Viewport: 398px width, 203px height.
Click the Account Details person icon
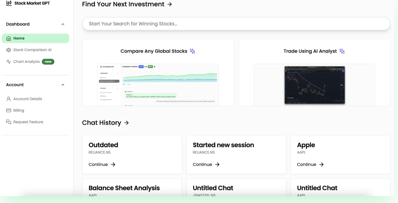pos(9,99)
